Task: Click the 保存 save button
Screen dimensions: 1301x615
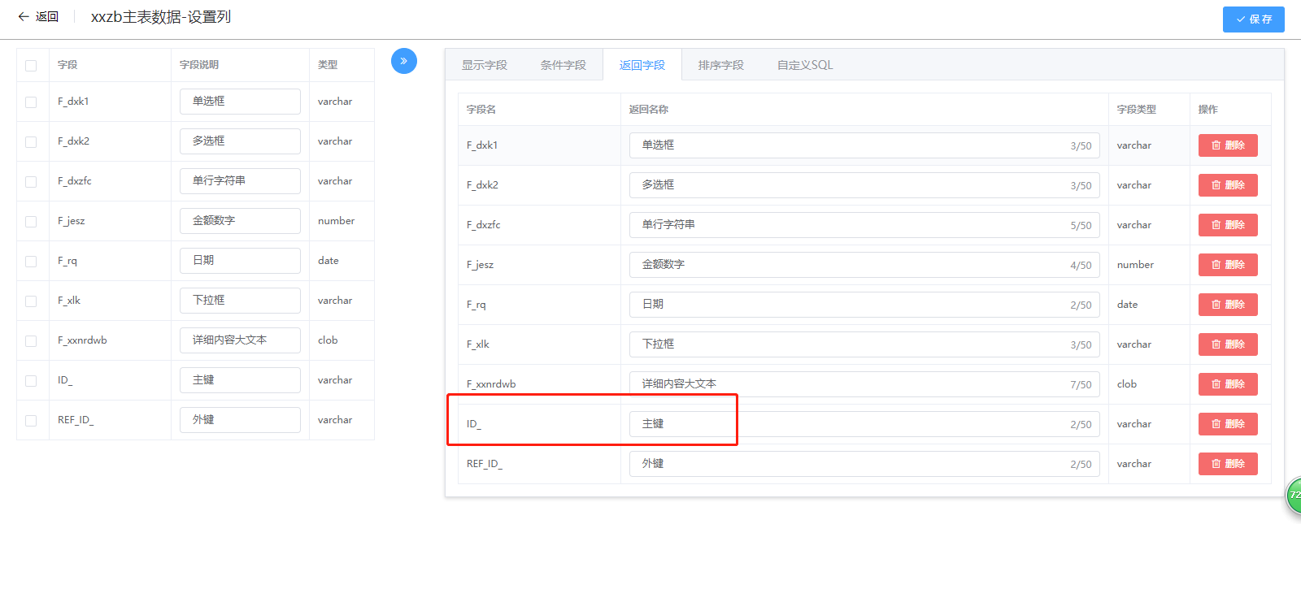Action: point(1253,19)
